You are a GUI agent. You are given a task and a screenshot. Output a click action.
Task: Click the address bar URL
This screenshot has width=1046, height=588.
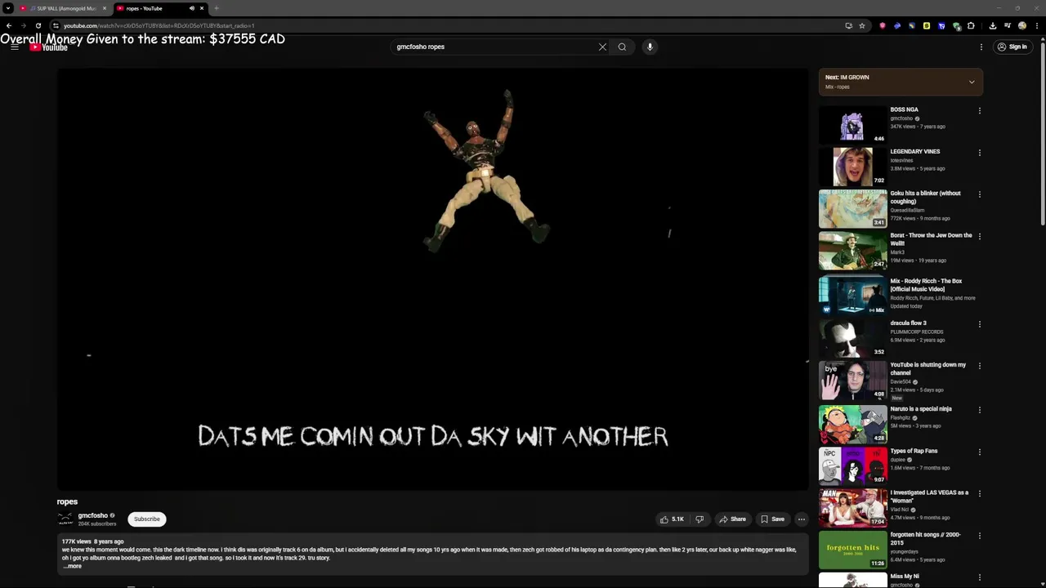tap(159, 25)
